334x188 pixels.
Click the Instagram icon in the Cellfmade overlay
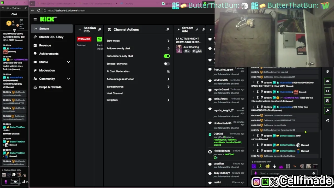click(x=257, y=182)
